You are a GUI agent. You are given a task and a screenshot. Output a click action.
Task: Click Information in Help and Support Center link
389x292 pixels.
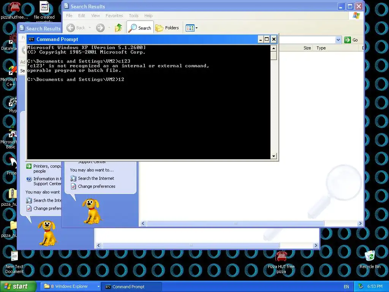47,181
